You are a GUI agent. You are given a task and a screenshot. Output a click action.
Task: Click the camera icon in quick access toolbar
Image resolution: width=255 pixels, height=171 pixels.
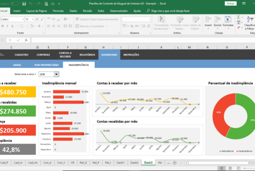coord(53,3)
